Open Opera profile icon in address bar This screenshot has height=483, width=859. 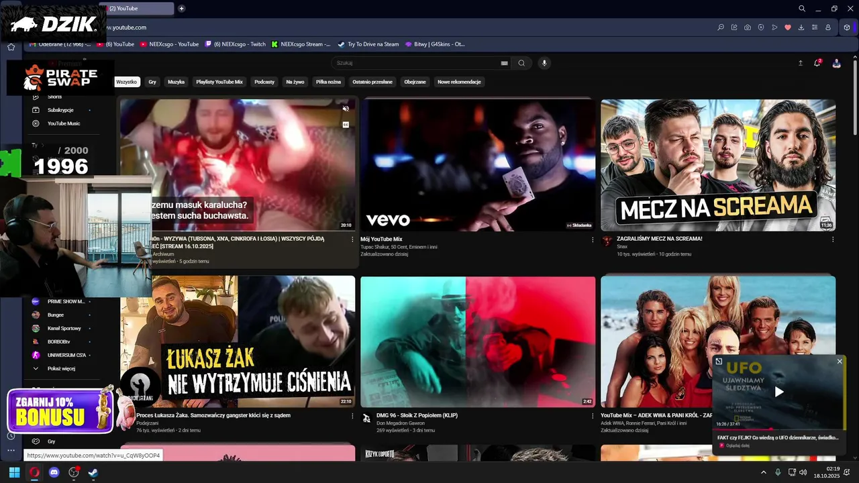pos(828,28)
